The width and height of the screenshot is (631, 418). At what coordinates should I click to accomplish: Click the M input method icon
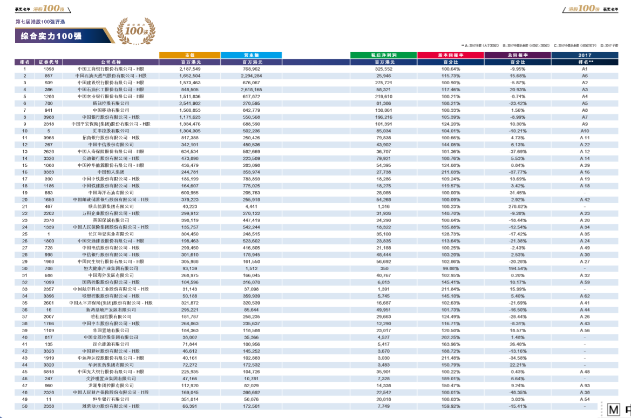point(613,410)
